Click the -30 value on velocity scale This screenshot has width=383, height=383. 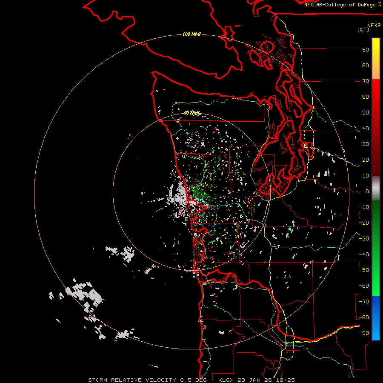coord(364,239)
